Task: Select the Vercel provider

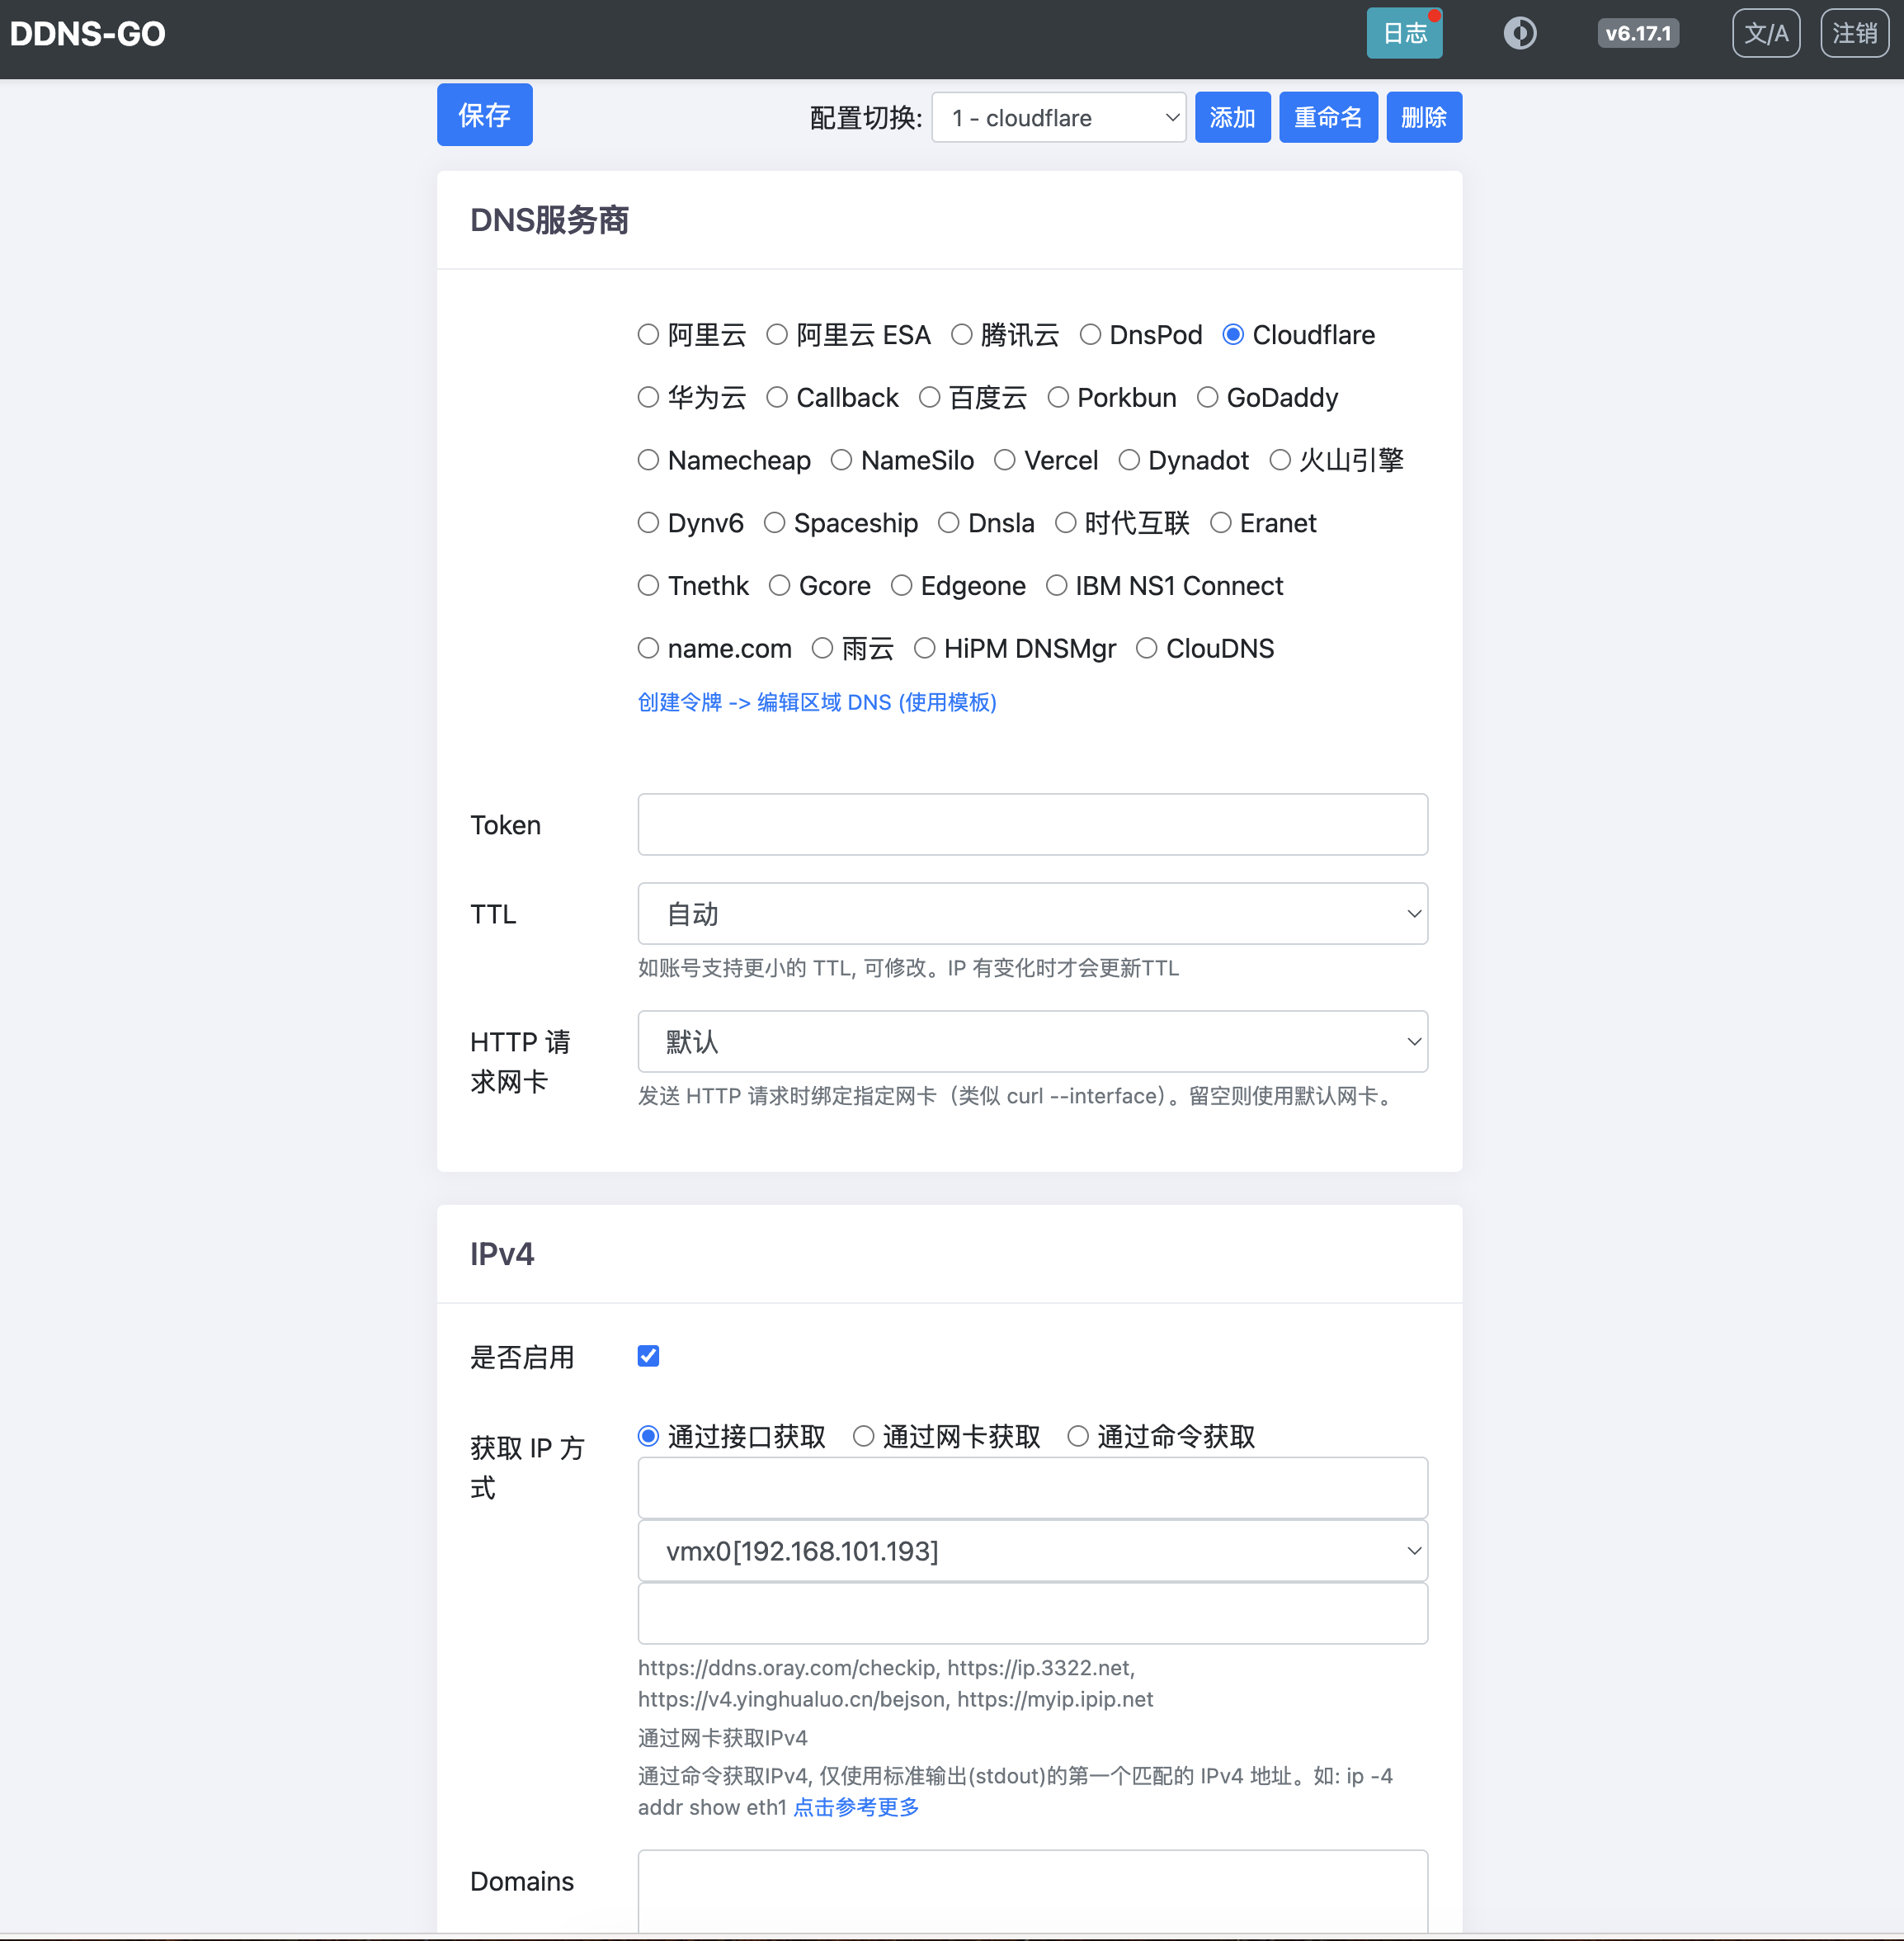Action: (1005, 460)
